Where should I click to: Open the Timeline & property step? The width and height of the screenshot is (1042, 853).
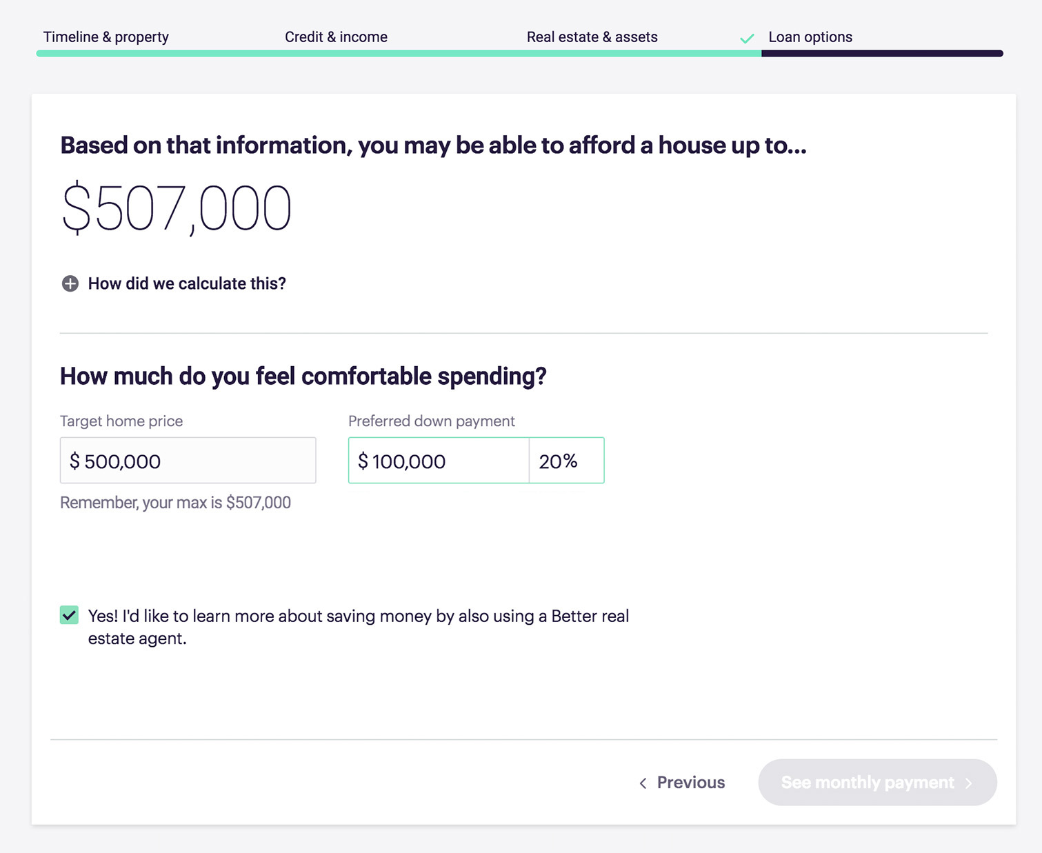click(x=106, y=37)
